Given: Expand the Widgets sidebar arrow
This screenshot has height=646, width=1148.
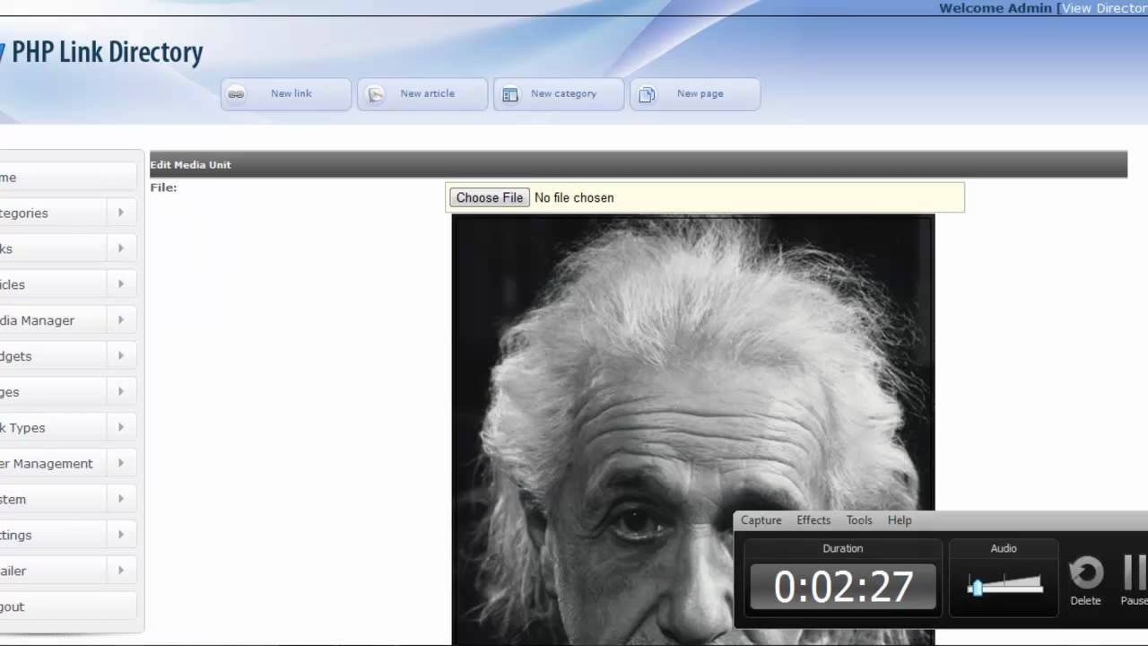Looking at the screenshot, I should pyautogui.click(x=121, y=356).
